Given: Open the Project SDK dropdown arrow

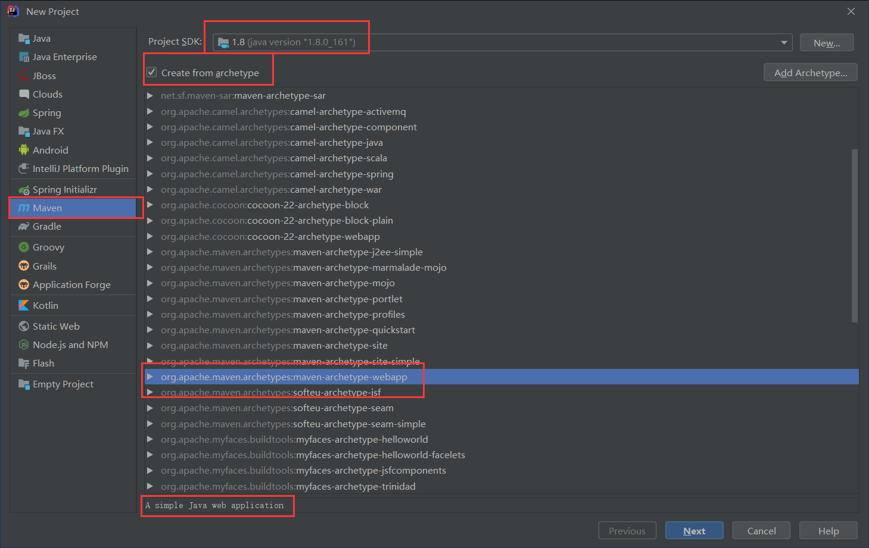Looking at the screenshot, I should coord(784,42).
